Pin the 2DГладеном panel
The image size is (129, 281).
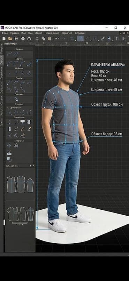pyautogui.click(x=31, y=166)
